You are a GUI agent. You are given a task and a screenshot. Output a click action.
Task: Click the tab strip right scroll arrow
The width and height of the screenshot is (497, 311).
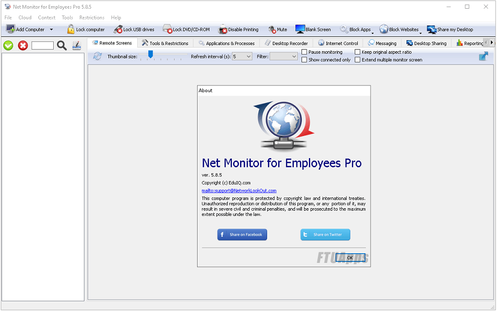pyautogui.click(x=491, y=42)
